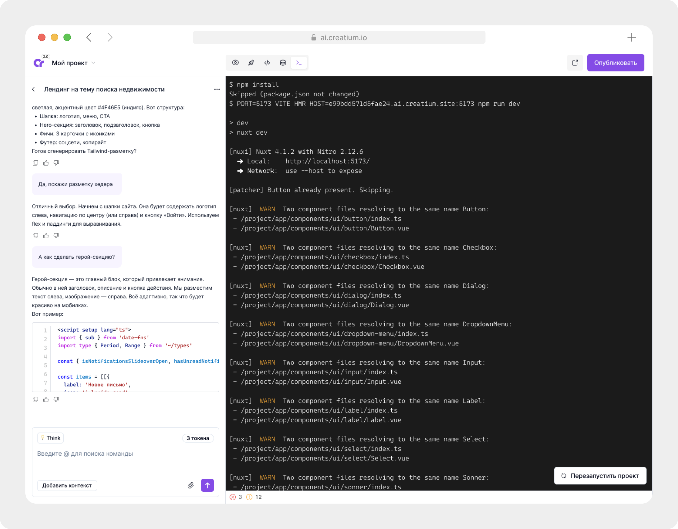
Task: Click the $ npm install terminal line
Action: coord(254,84)
